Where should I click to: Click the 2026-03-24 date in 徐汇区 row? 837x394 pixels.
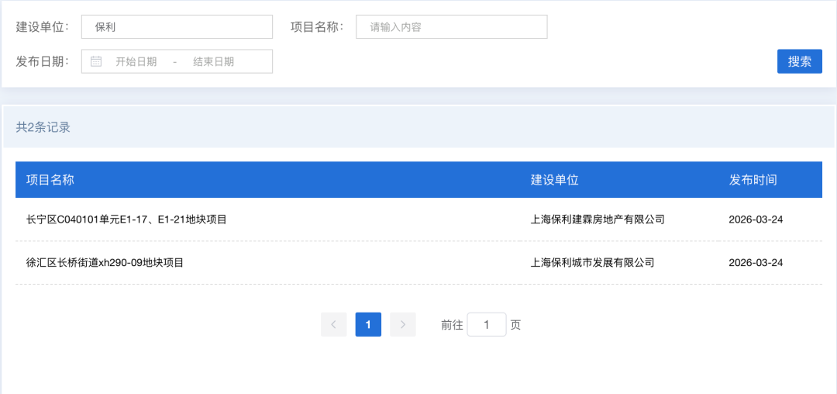pyautogui.click(x=756, y=262)
